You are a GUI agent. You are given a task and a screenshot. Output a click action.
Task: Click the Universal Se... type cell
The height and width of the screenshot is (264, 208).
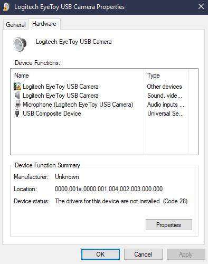(x=165, y=114)
